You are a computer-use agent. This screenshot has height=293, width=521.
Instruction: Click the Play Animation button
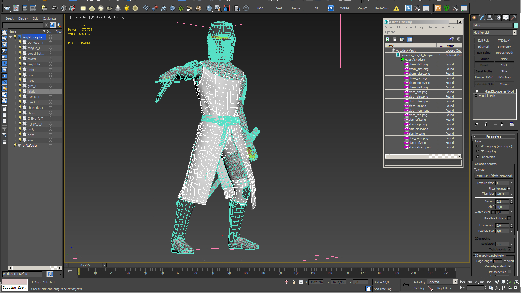[476, 282]
